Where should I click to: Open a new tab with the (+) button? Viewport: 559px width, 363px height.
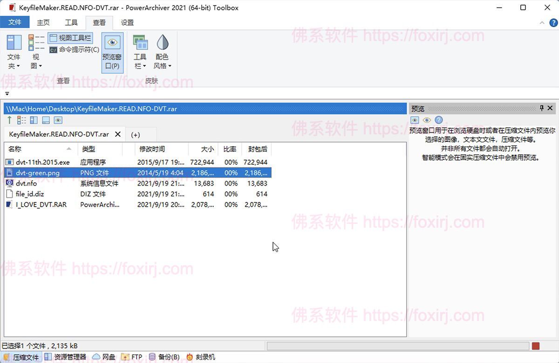point(136,134)
